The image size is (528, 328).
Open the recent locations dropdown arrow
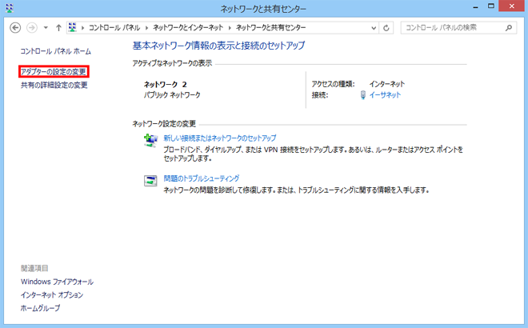click(46, 28)
